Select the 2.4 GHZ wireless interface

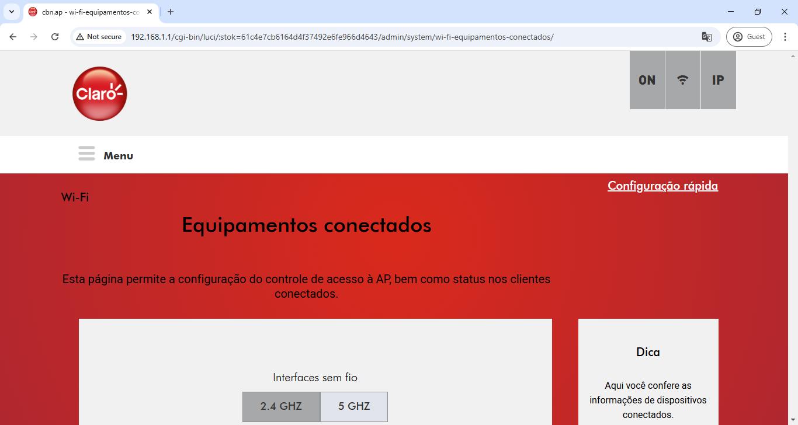coord(281,406)
